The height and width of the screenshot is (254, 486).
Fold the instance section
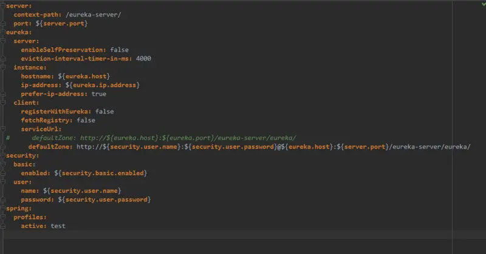[3, 67]
